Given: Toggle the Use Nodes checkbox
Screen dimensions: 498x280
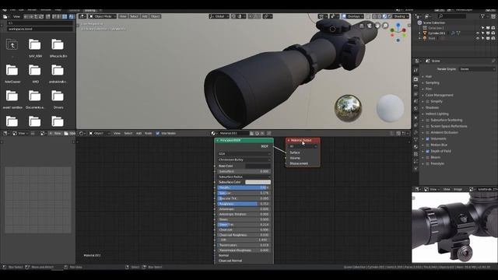Looking at the screenshot, I should coord(158,133).
